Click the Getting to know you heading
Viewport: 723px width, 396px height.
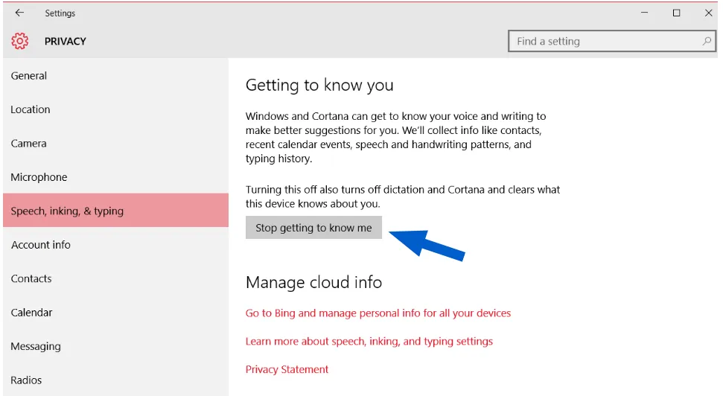319,86
